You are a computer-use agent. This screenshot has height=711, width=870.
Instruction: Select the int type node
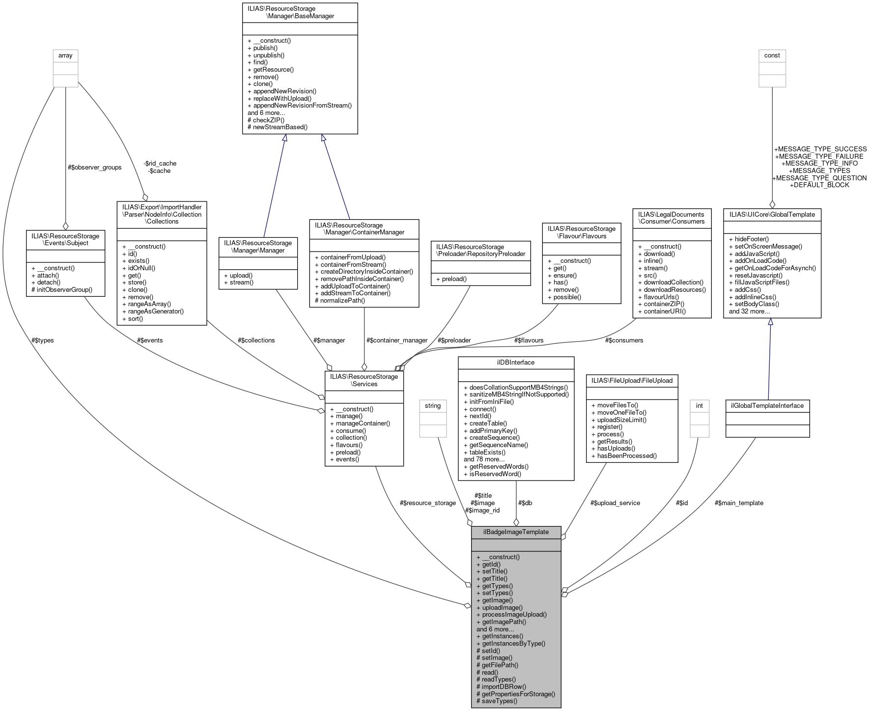[x=699, y=418]
